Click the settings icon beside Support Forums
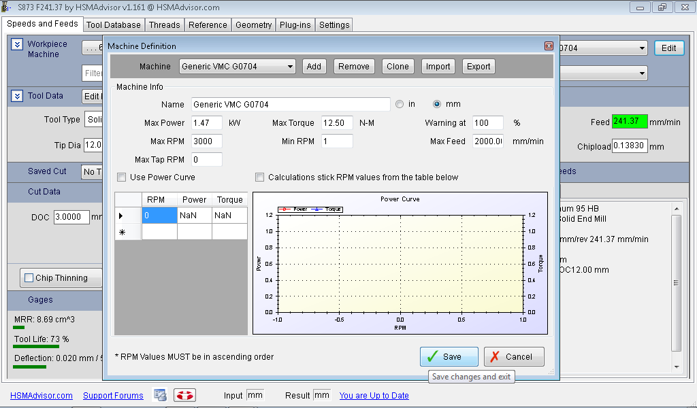Screen dimensions: 697x408 point(160,395)
